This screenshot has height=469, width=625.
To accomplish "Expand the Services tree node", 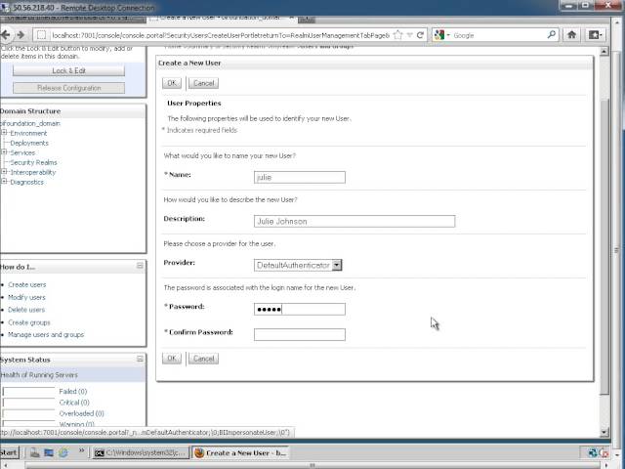I will (x=4, y=152).
